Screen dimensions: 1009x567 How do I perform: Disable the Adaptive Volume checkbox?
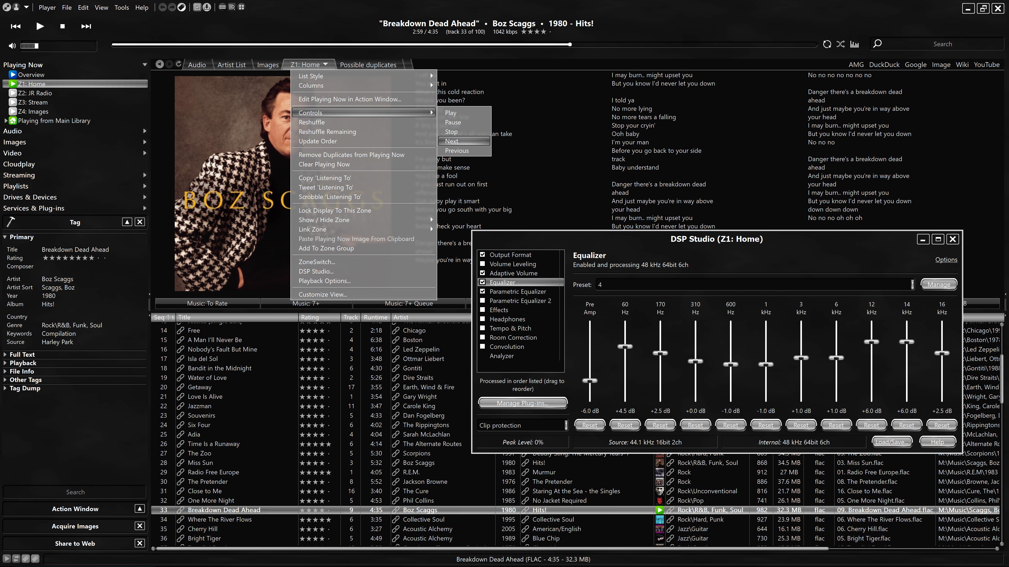tap(483, 273)
